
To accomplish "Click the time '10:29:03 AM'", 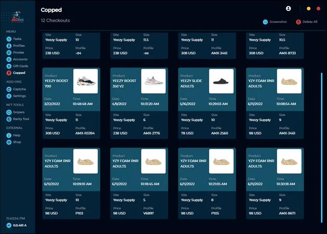I will click(x=218, y=104).
